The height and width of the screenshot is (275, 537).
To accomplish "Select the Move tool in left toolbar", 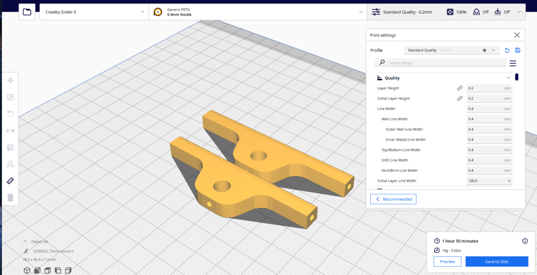I will click(x=10, y=81).
